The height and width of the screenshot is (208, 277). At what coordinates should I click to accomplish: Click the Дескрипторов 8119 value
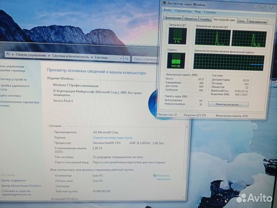pos(246,80)
